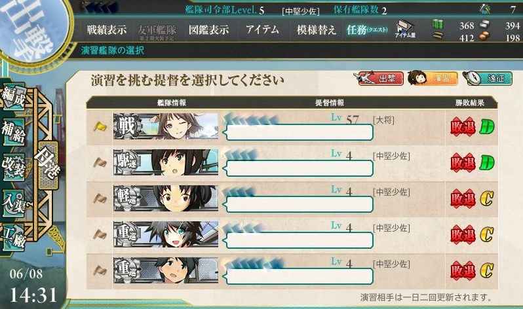Screen dimensions: 523x309
Task: Select the 駆逐 destroyer fleet thumbnail
Action: point(166,162)
